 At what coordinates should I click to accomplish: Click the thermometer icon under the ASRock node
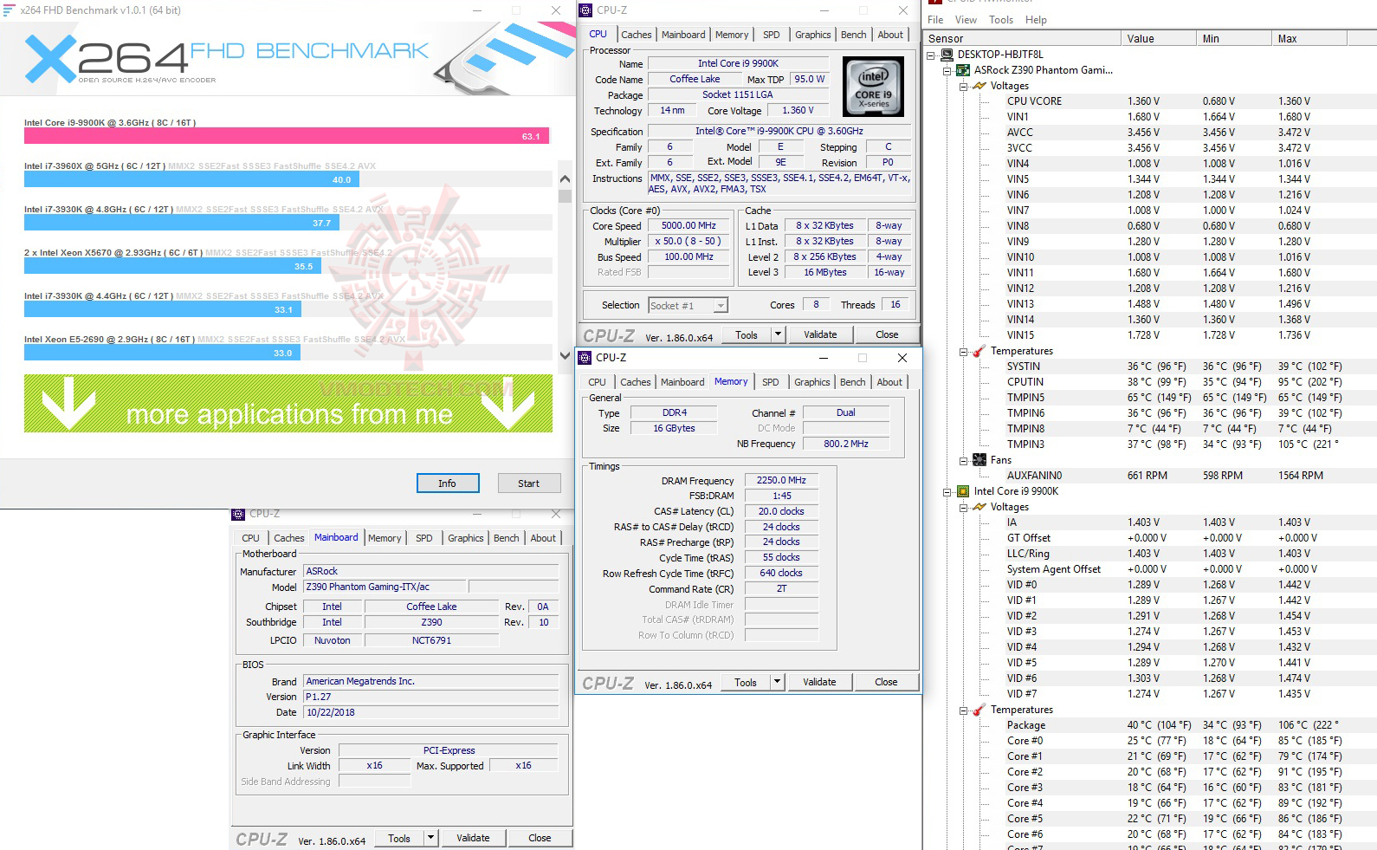click(x=979, y=351)
